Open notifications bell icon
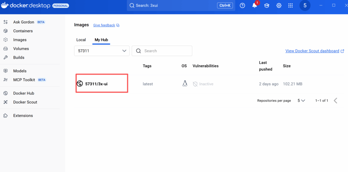 click(x=255, y=6)
